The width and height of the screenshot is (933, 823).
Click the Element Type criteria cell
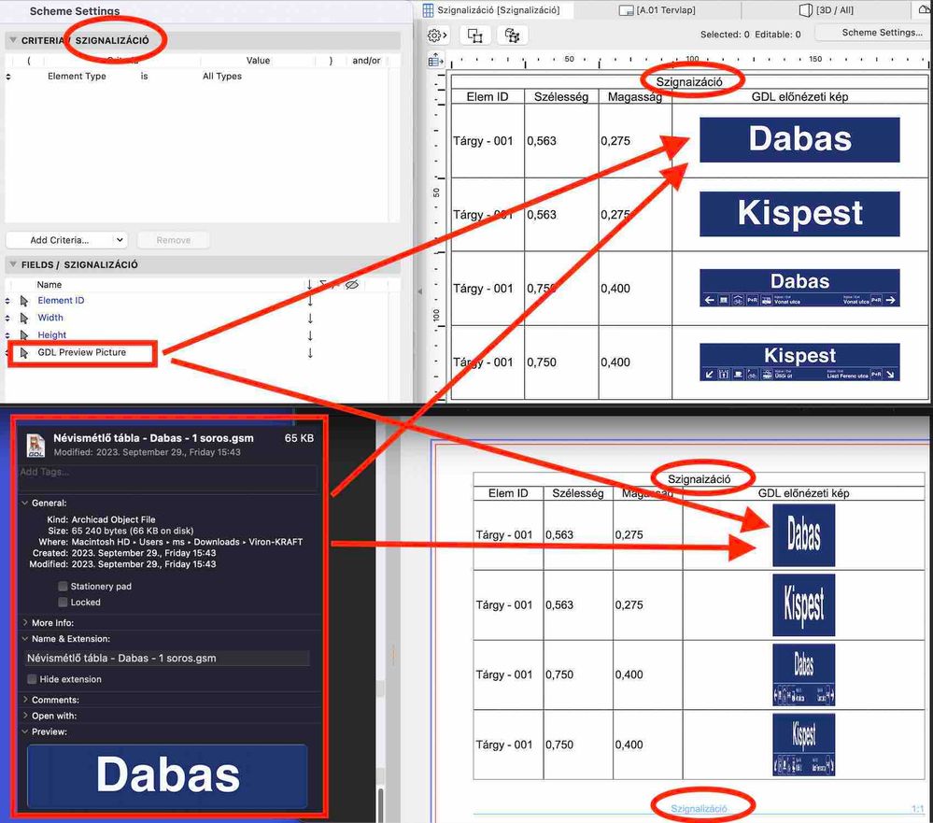(x=77, y=77)
